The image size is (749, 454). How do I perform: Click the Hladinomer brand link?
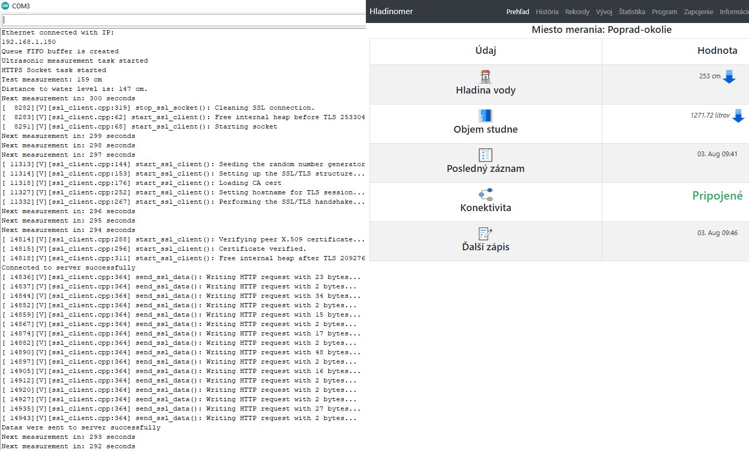pyautogui.click(x=391, y=11)
